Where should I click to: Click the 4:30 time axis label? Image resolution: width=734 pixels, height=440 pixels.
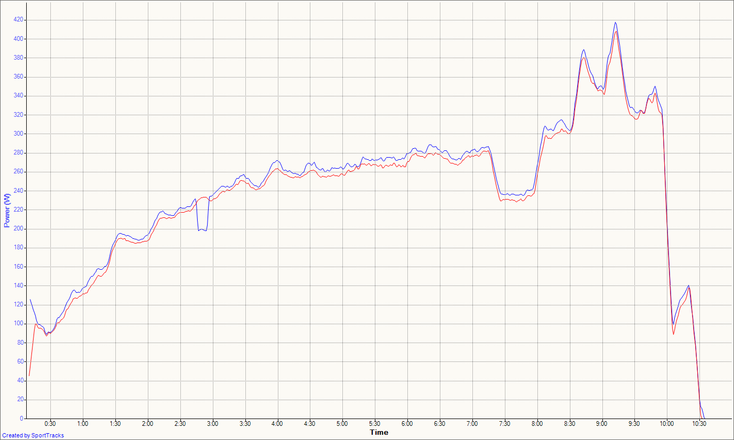(x=310, y=423)
